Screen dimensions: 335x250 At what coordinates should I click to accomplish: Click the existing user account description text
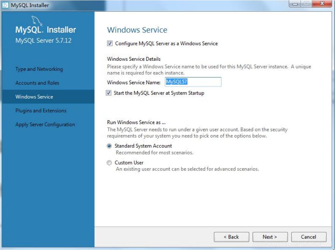point(187,169)
